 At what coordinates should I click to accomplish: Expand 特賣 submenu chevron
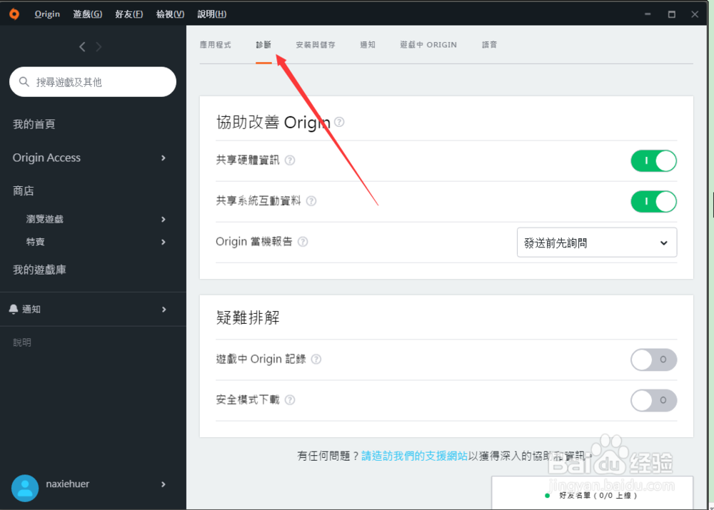(164, 242)
